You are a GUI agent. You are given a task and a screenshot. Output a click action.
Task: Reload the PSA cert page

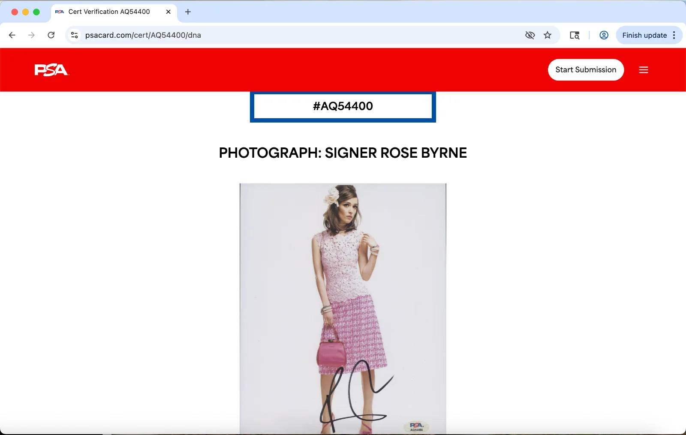click(51, 35)
